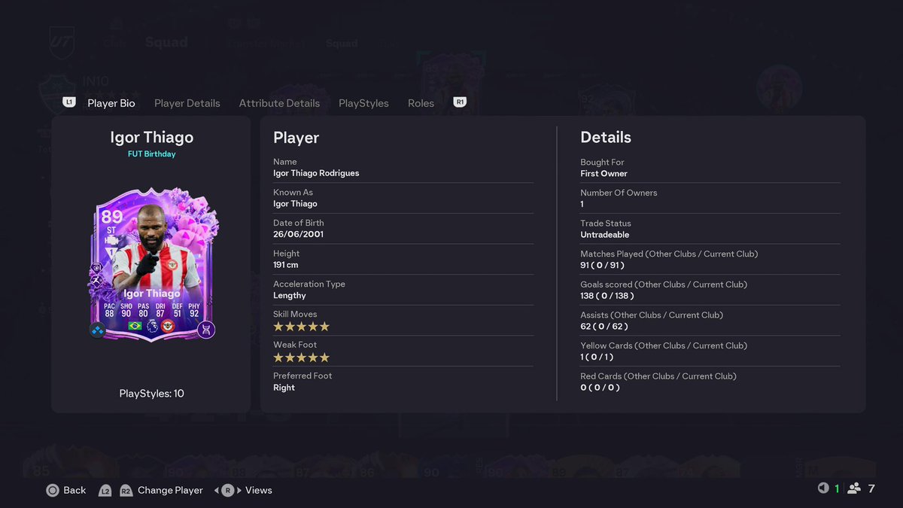Click the DEF 51 stat on card
This screenshot has height=508, width=903.
coord(178,310)
